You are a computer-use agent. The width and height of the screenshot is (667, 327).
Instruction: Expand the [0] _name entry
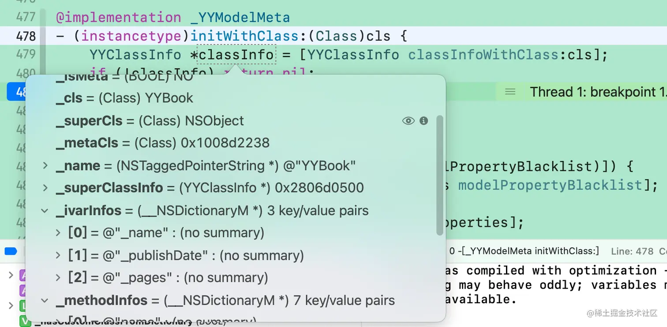[x=58, y=233]
